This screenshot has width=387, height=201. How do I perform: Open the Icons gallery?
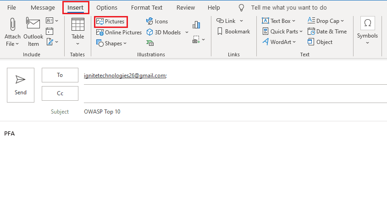tap(157, 22)
